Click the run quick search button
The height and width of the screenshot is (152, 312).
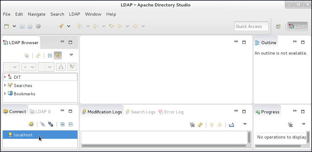click(72, 67)
